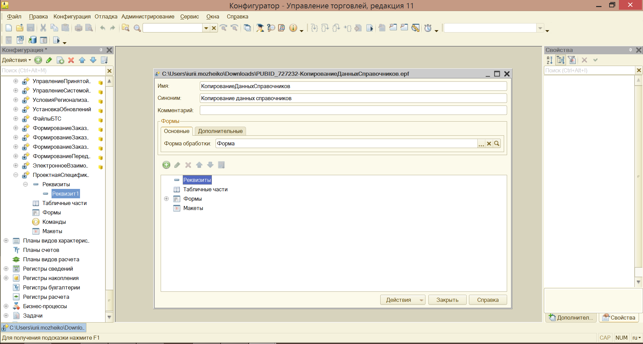643x344 pixels.
Task: Click the green add icon in Configuration panel
Action: click(x=38, y=60)
